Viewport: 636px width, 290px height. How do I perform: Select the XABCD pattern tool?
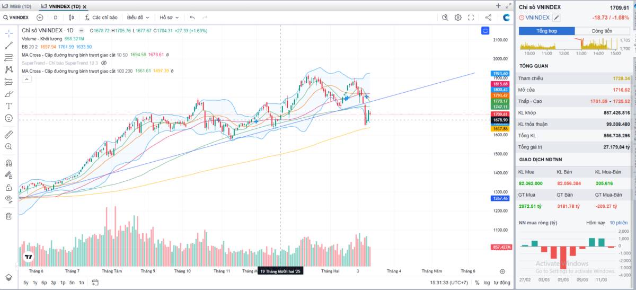coord(8,69)
